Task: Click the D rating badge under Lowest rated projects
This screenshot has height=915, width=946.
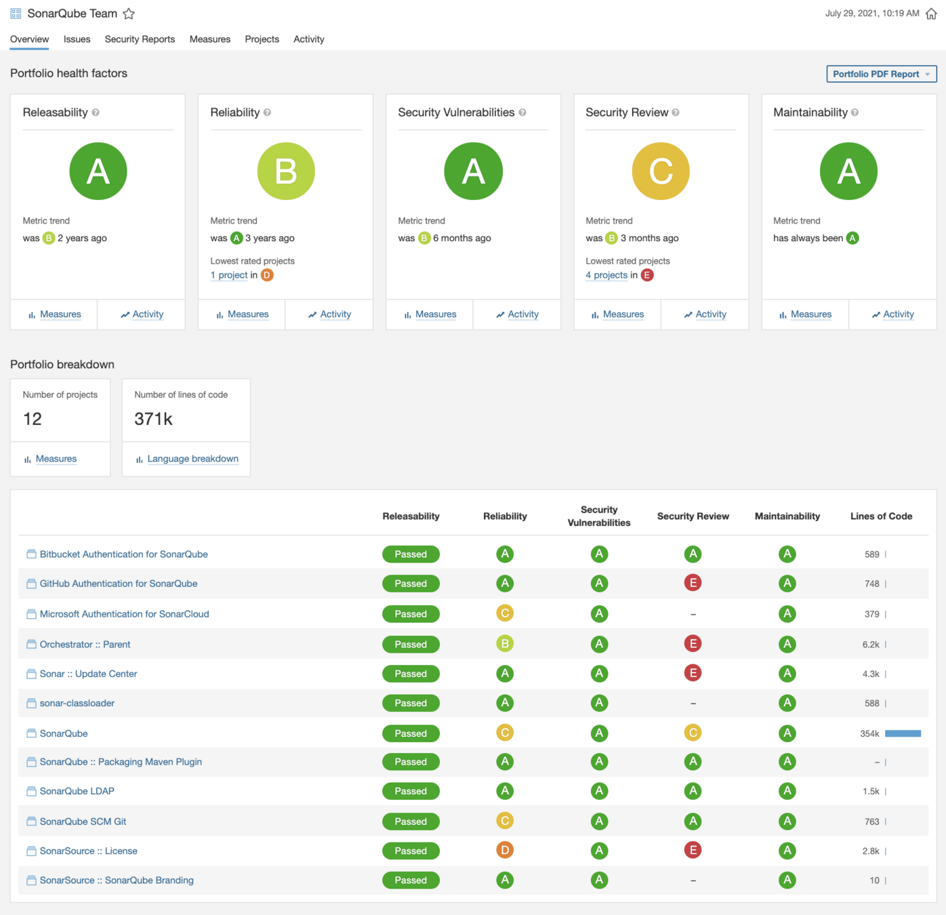Action: click(x=267, y=275)
